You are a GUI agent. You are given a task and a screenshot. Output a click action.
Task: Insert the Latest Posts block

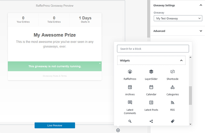click(151, 106)
